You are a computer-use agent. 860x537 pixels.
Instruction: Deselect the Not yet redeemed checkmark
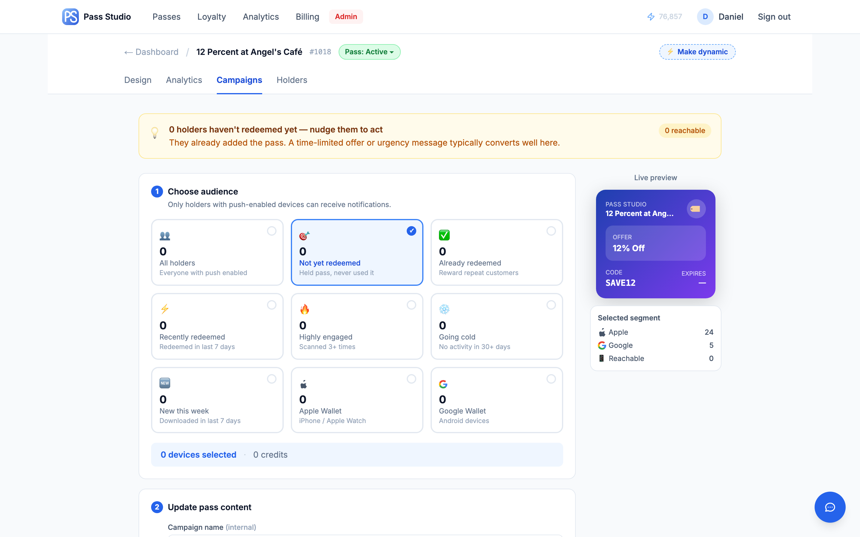pyautogui.click(x=411, y=231)
